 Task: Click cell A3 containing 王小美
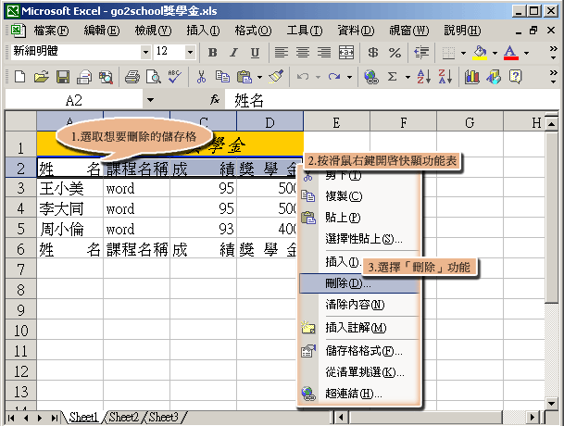tap(69, 188)
